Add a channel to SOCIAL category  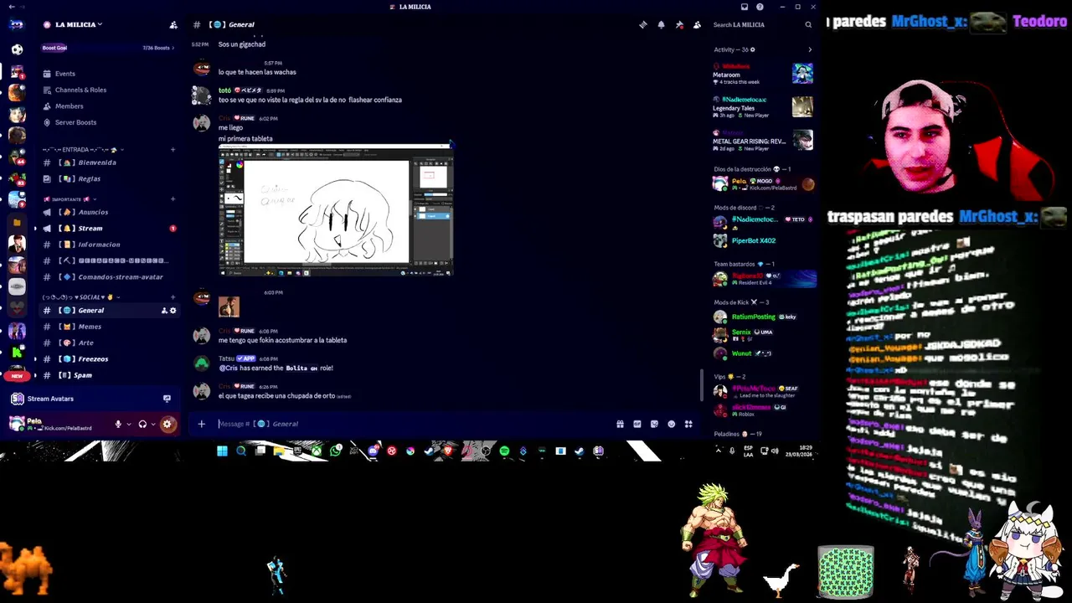tap(173, 297)
